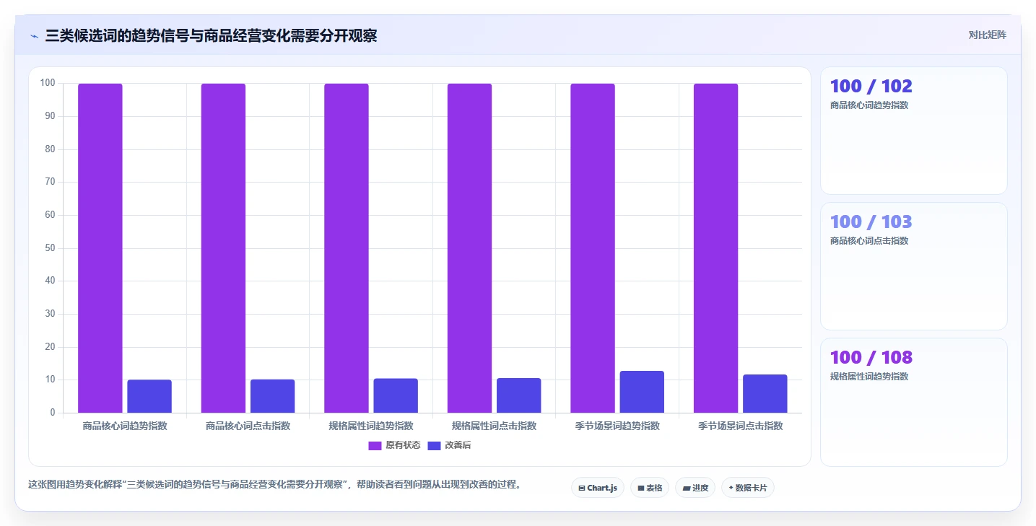Screen dimensions: 1036x526
Task: Click the 原有状态 bar for 规格属性词趋势指数
Action: point(347,248)
